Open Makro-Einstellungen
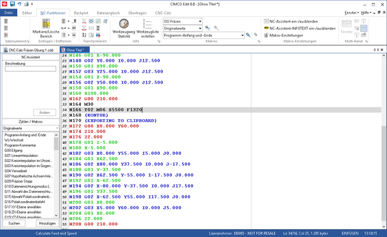Viewport: 387px width, 237px height. pos(284,35)
